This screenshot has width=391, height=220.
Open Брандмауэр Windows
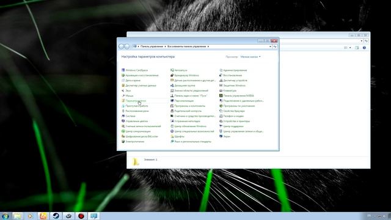coord(185,75)
